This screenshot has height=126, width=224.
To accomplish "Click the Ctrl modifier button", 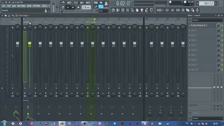I will point(167,10).
